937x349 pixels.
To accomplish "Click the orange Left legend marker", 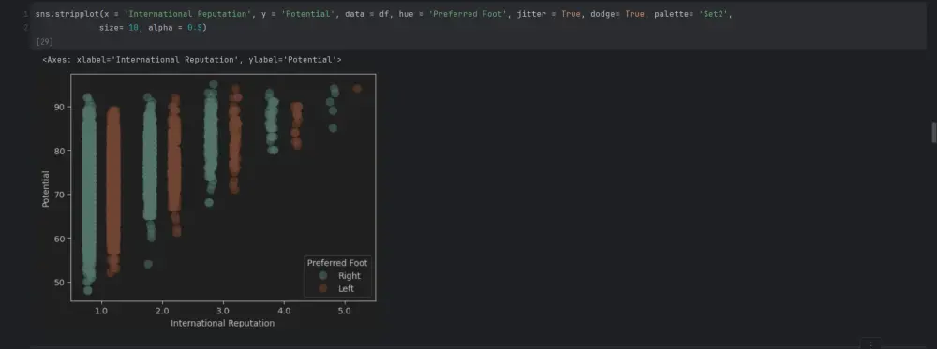I will click(322, 289).
